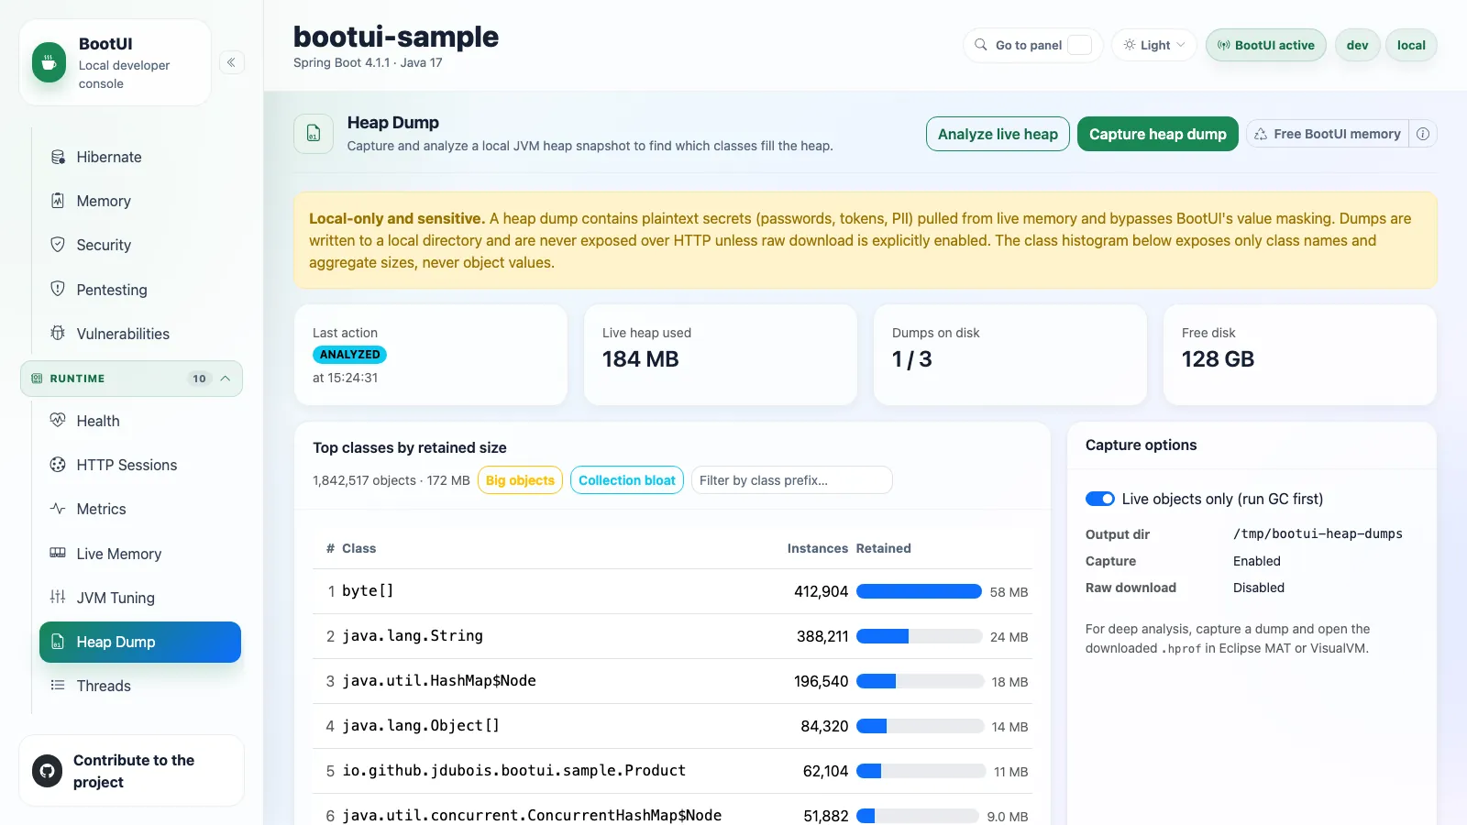This screenshot has height=825, width=1467.
Task: Click the JVM Tuning sliders icon
Action: tap(58, 598)
